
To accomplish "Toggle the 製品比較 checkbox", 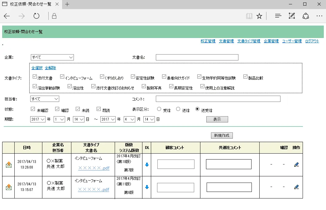I will (x=245, y=77).
